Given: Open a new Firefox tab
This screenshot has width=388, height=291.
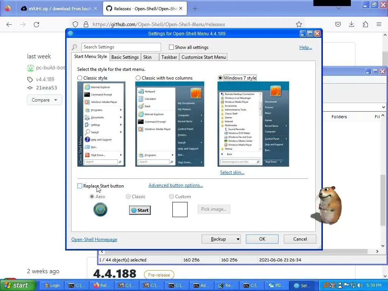Looking at the screenshot, I should click(x=195, y=9).
